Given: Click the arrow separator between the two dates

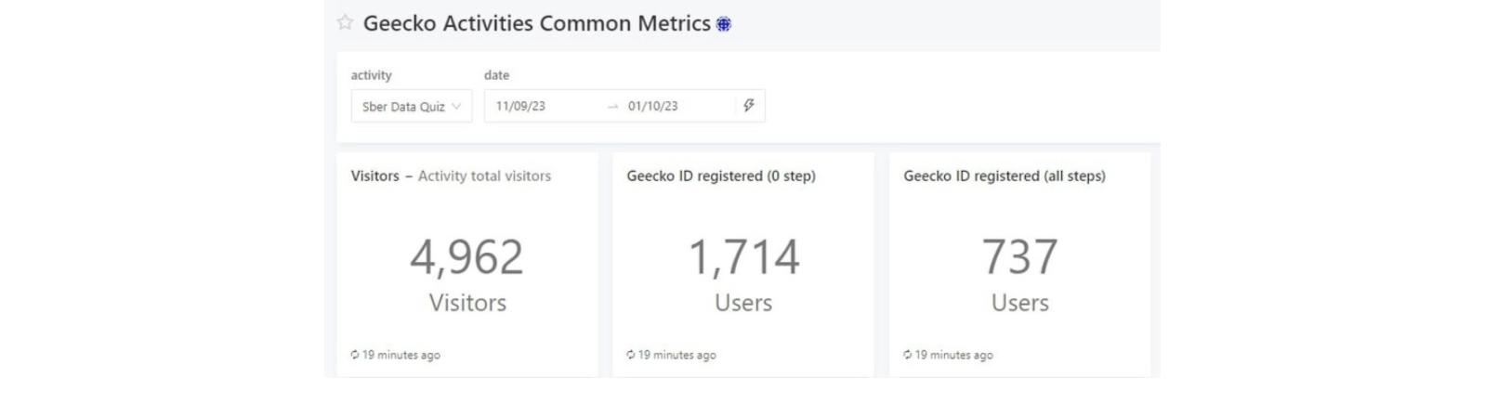Looking at the screenshot, I should point(612,107).
